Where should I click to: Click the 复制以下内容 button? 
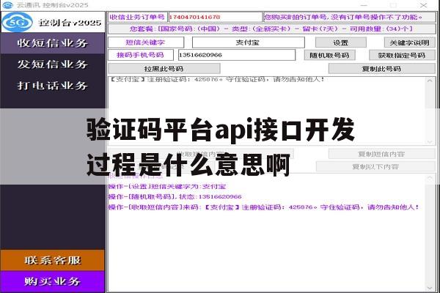pos(375,167)
